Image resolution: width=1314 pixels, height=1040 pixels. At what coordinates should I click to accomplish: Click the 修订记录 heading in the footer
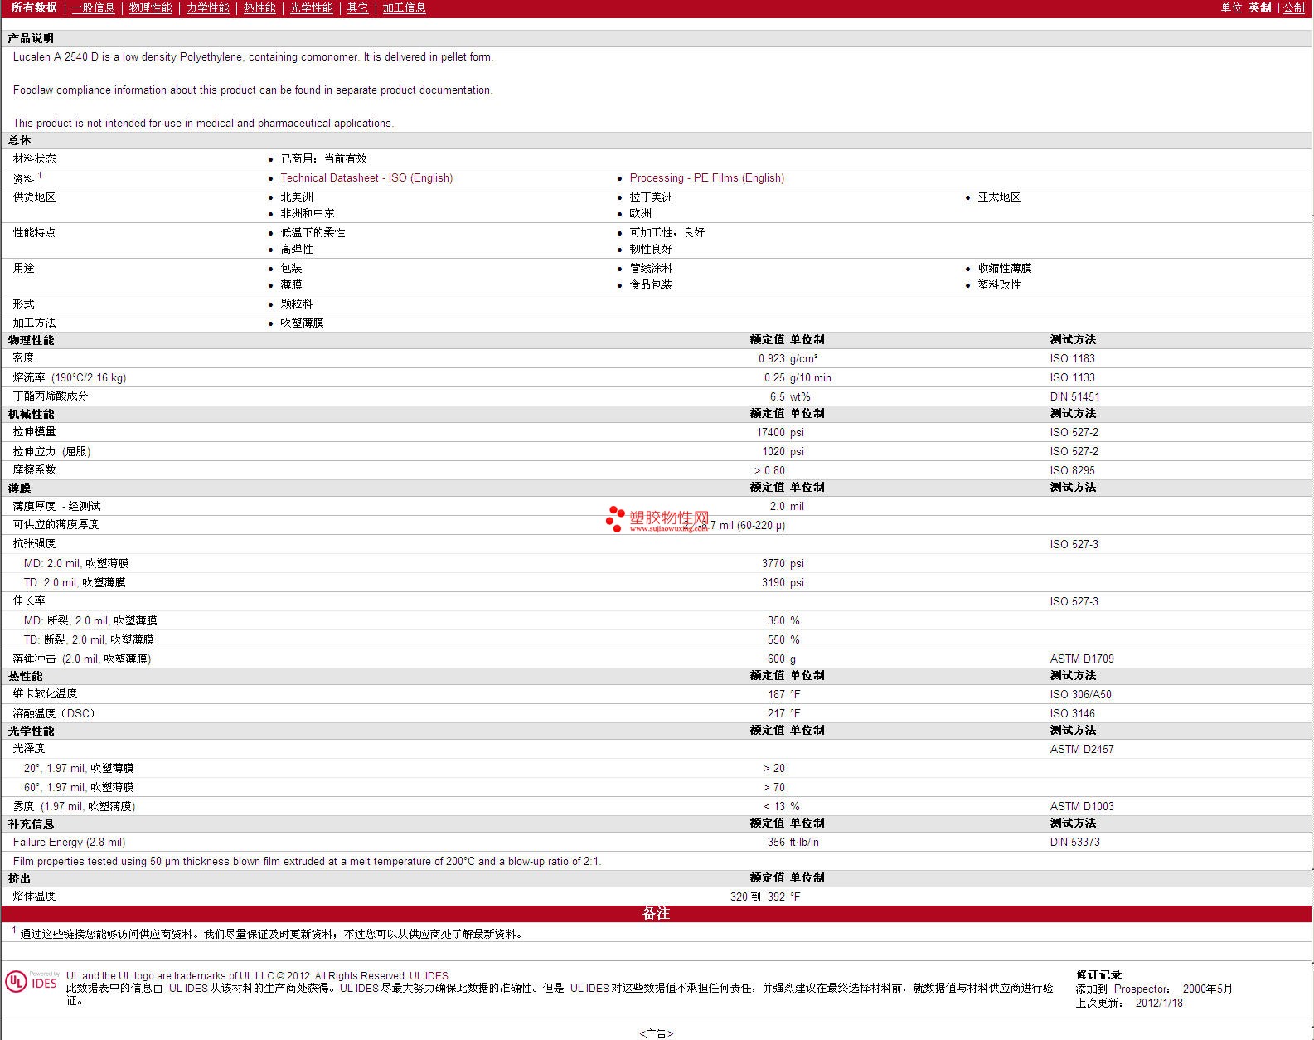pos(1098,974)
